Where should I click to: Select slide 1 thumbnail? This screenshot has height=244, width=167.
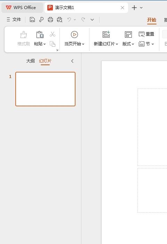[45, 89]
